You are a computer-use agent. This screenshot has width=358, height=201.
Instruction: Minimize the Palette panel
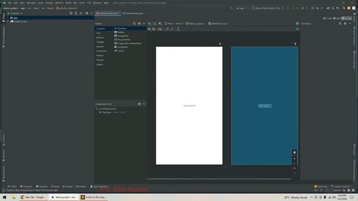click(x=144, y=23)
